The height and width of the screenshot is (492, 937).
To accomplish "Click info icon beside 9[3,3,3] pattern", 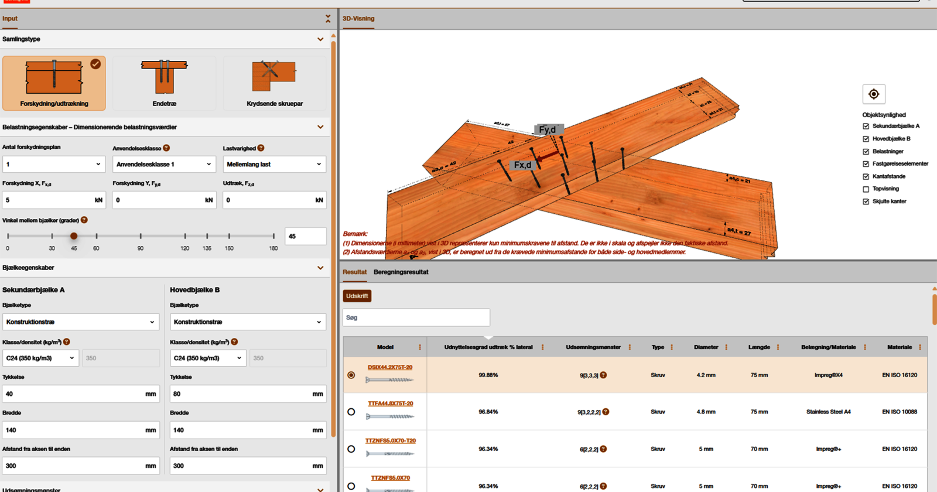I will point(603,375).
